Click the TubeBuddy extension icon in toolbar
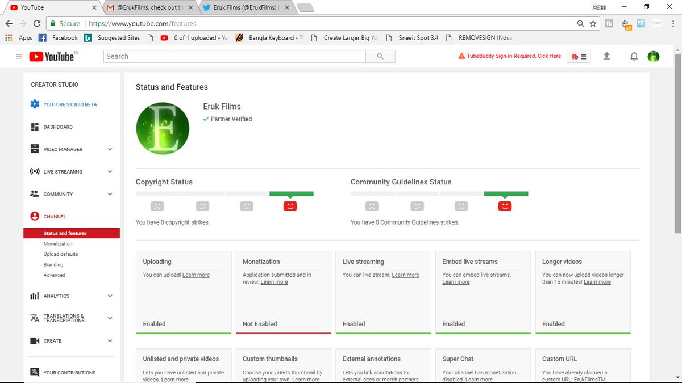This screenshot has height=383, width=682. [x=609, y=23]
